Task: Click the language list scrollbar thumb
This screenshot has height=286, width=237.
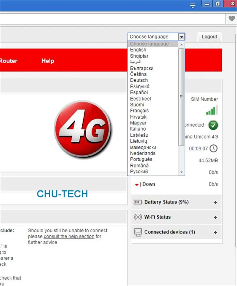Action: click(181, 97)
